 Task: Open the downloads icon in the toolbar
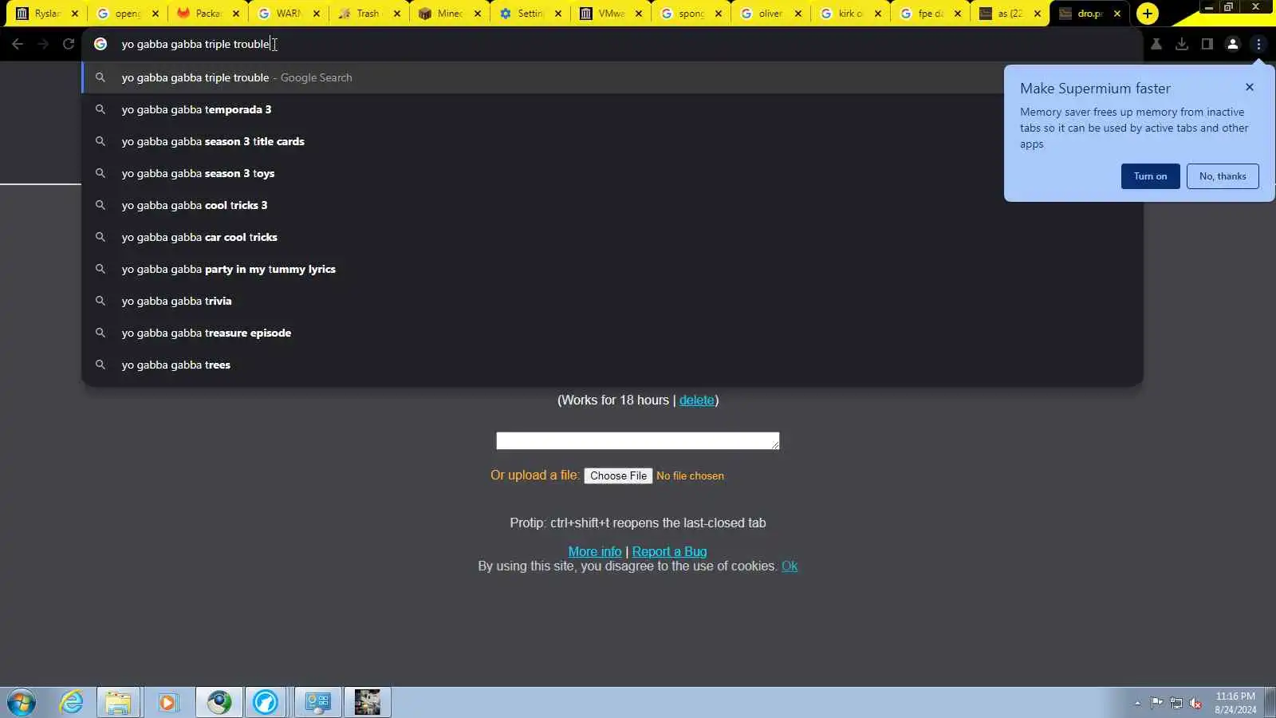click(x=1182, y=44)
